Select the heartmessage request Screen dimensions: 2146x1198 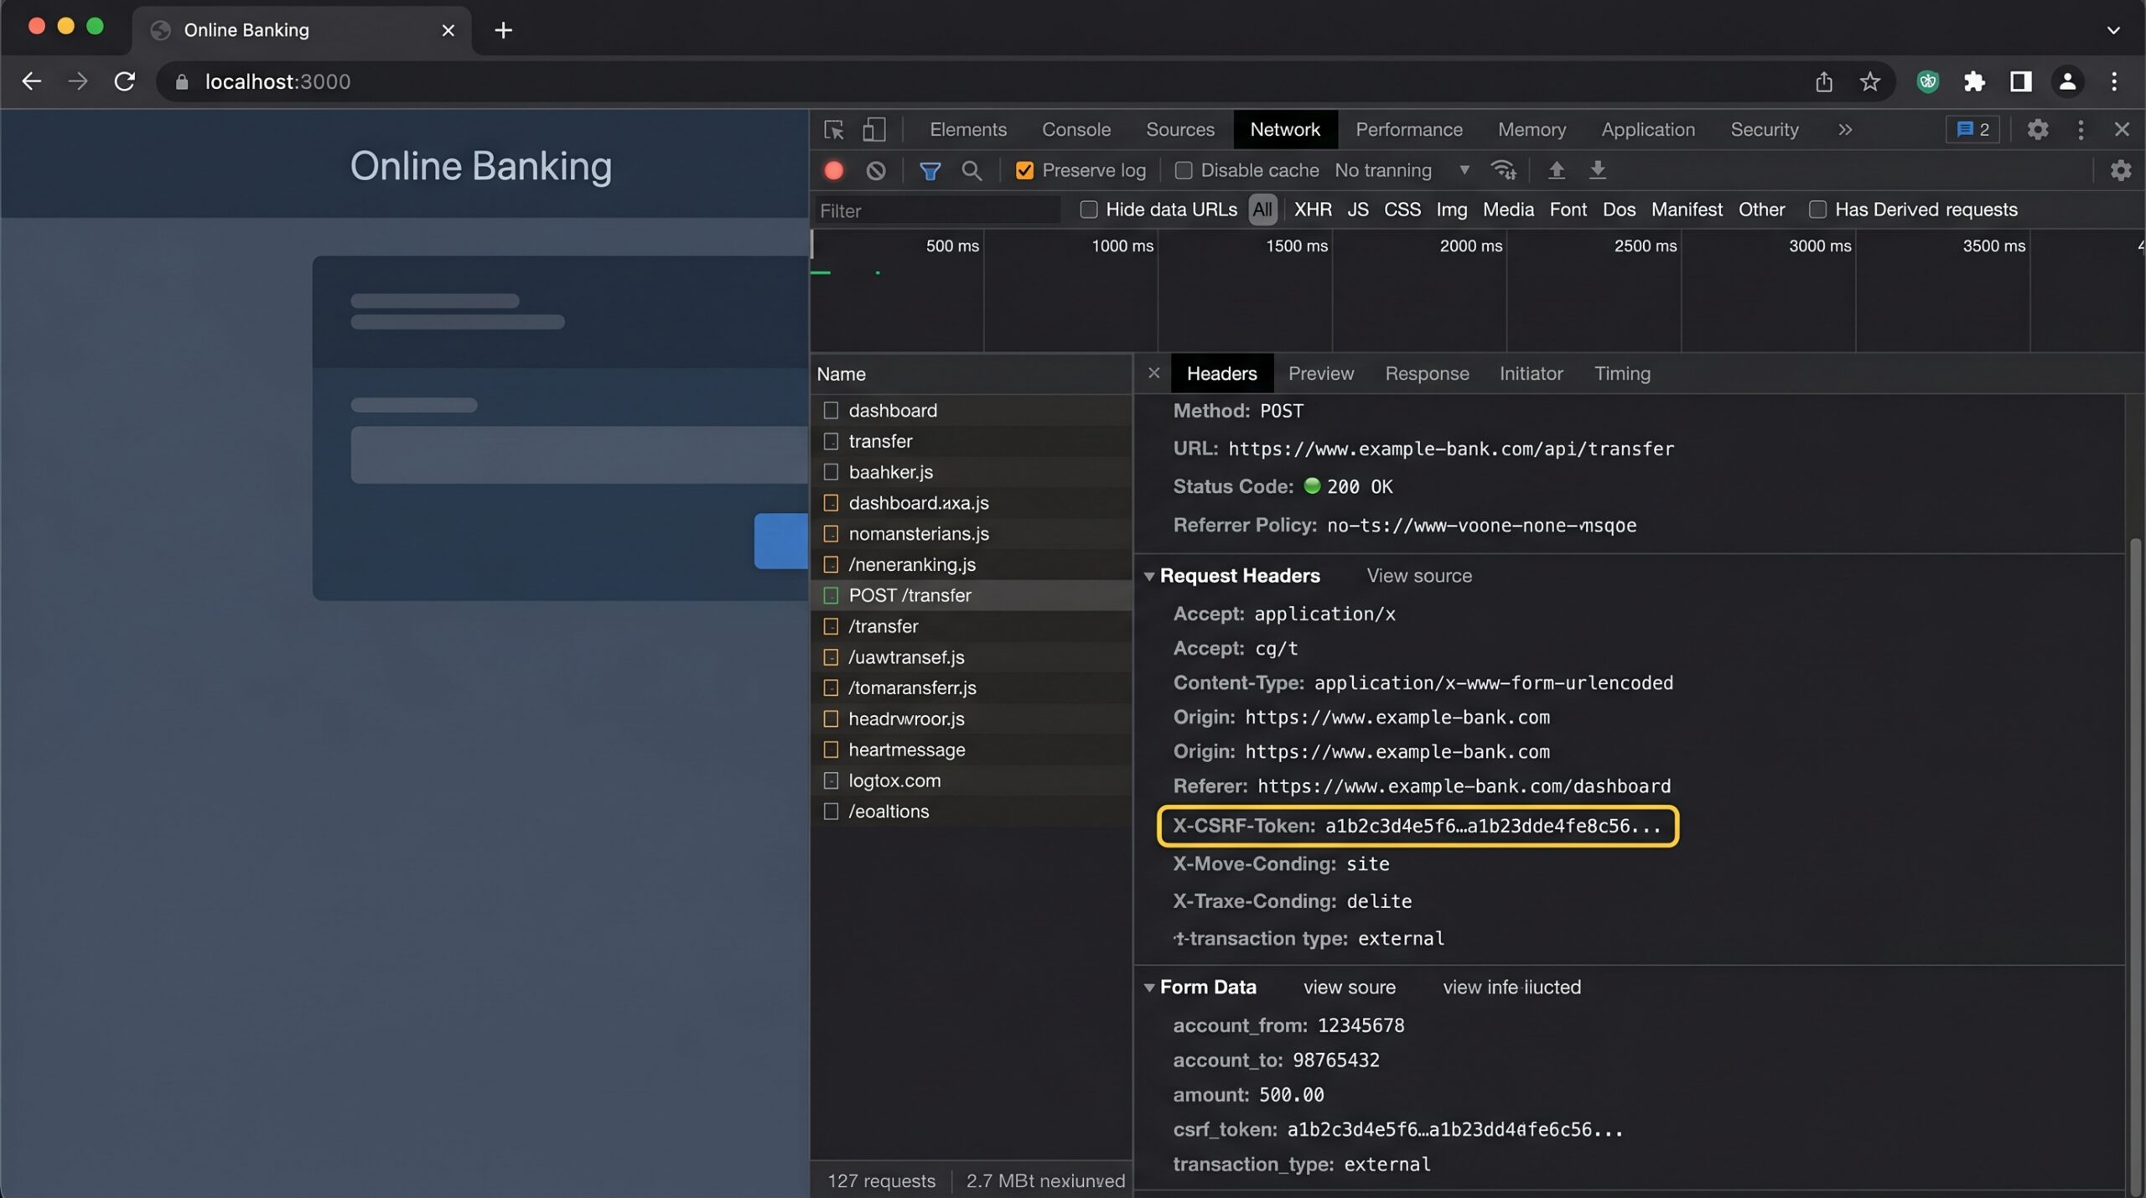tap(971, 749)
